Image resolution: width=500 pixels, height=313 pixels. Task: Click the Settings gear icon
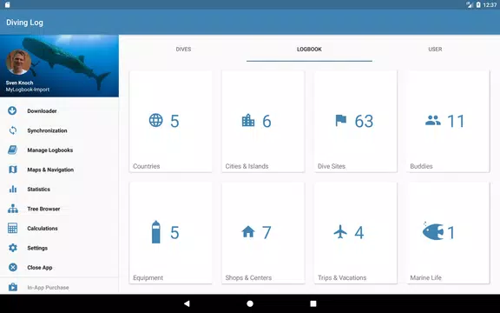12,248
